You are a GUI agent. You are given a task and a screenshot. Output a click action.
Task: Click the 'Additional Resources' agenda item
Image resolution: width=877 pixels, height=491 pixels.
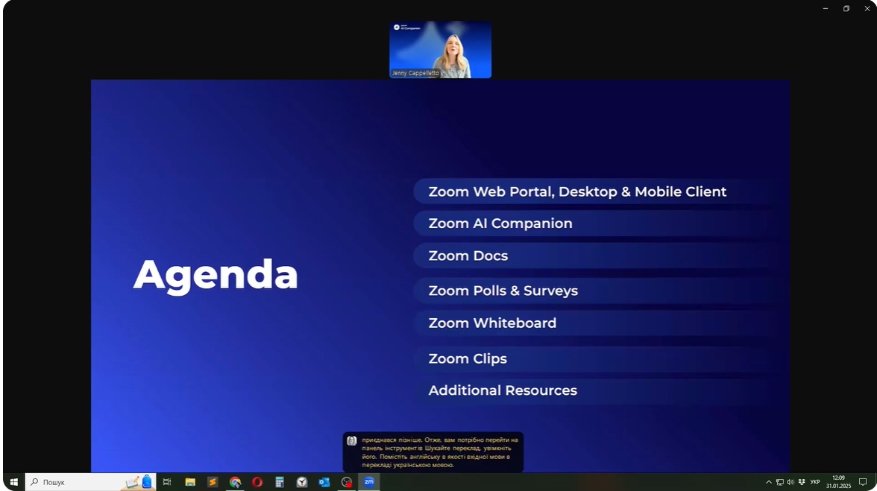[x=503, y=390]
